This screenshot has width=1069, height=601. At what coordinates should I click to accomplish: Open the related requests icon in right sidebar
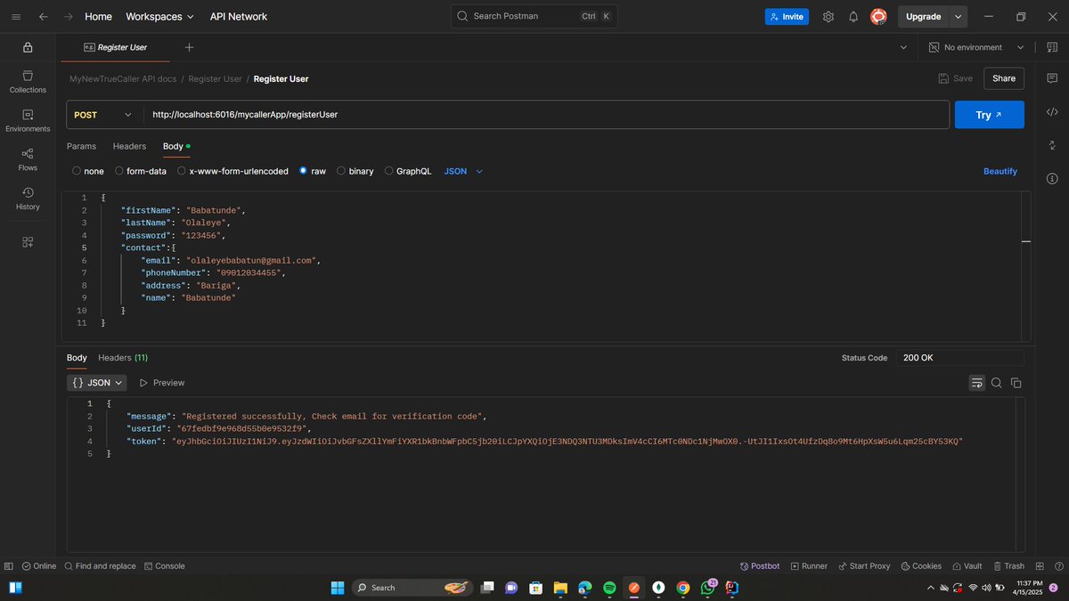tap(1052, 145)
